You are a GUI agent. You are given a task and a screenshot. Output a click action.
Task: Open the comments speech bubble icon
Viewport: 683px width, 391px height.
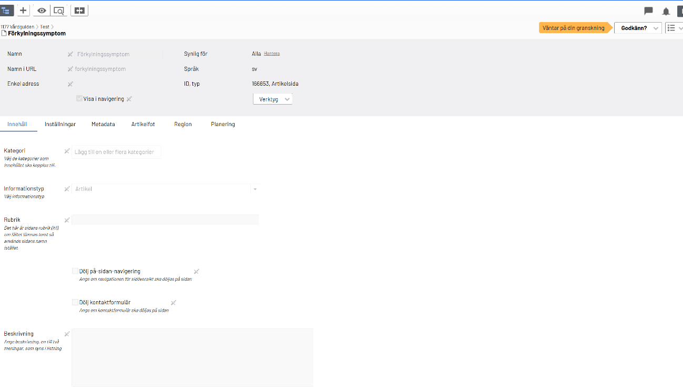point(648,11)
